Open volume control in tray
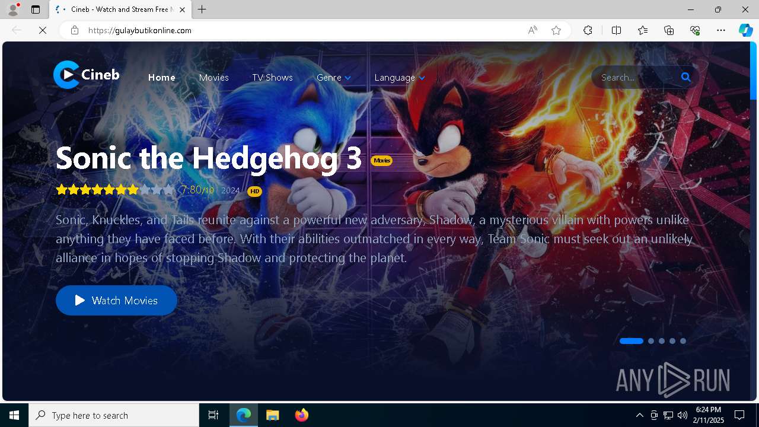Viewport: 759px width, 427px height. [x=683, y=415]
